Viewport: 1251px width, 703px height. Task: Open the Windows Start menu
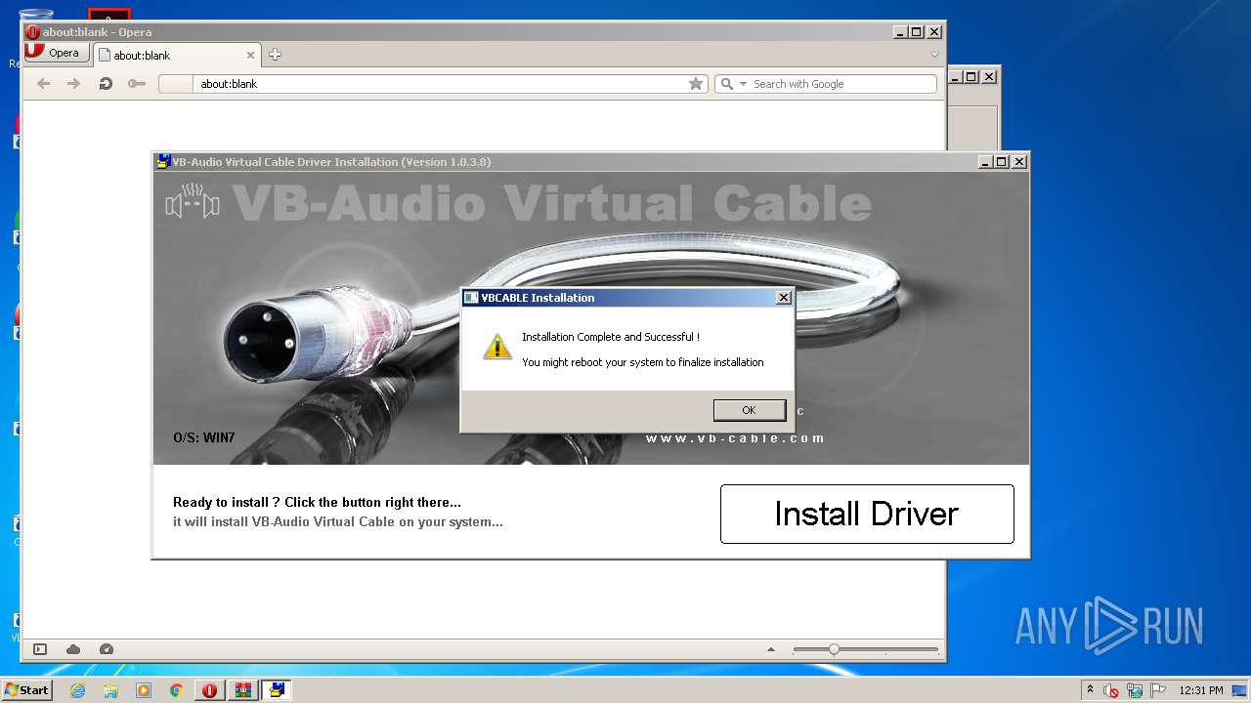point(26,690)
